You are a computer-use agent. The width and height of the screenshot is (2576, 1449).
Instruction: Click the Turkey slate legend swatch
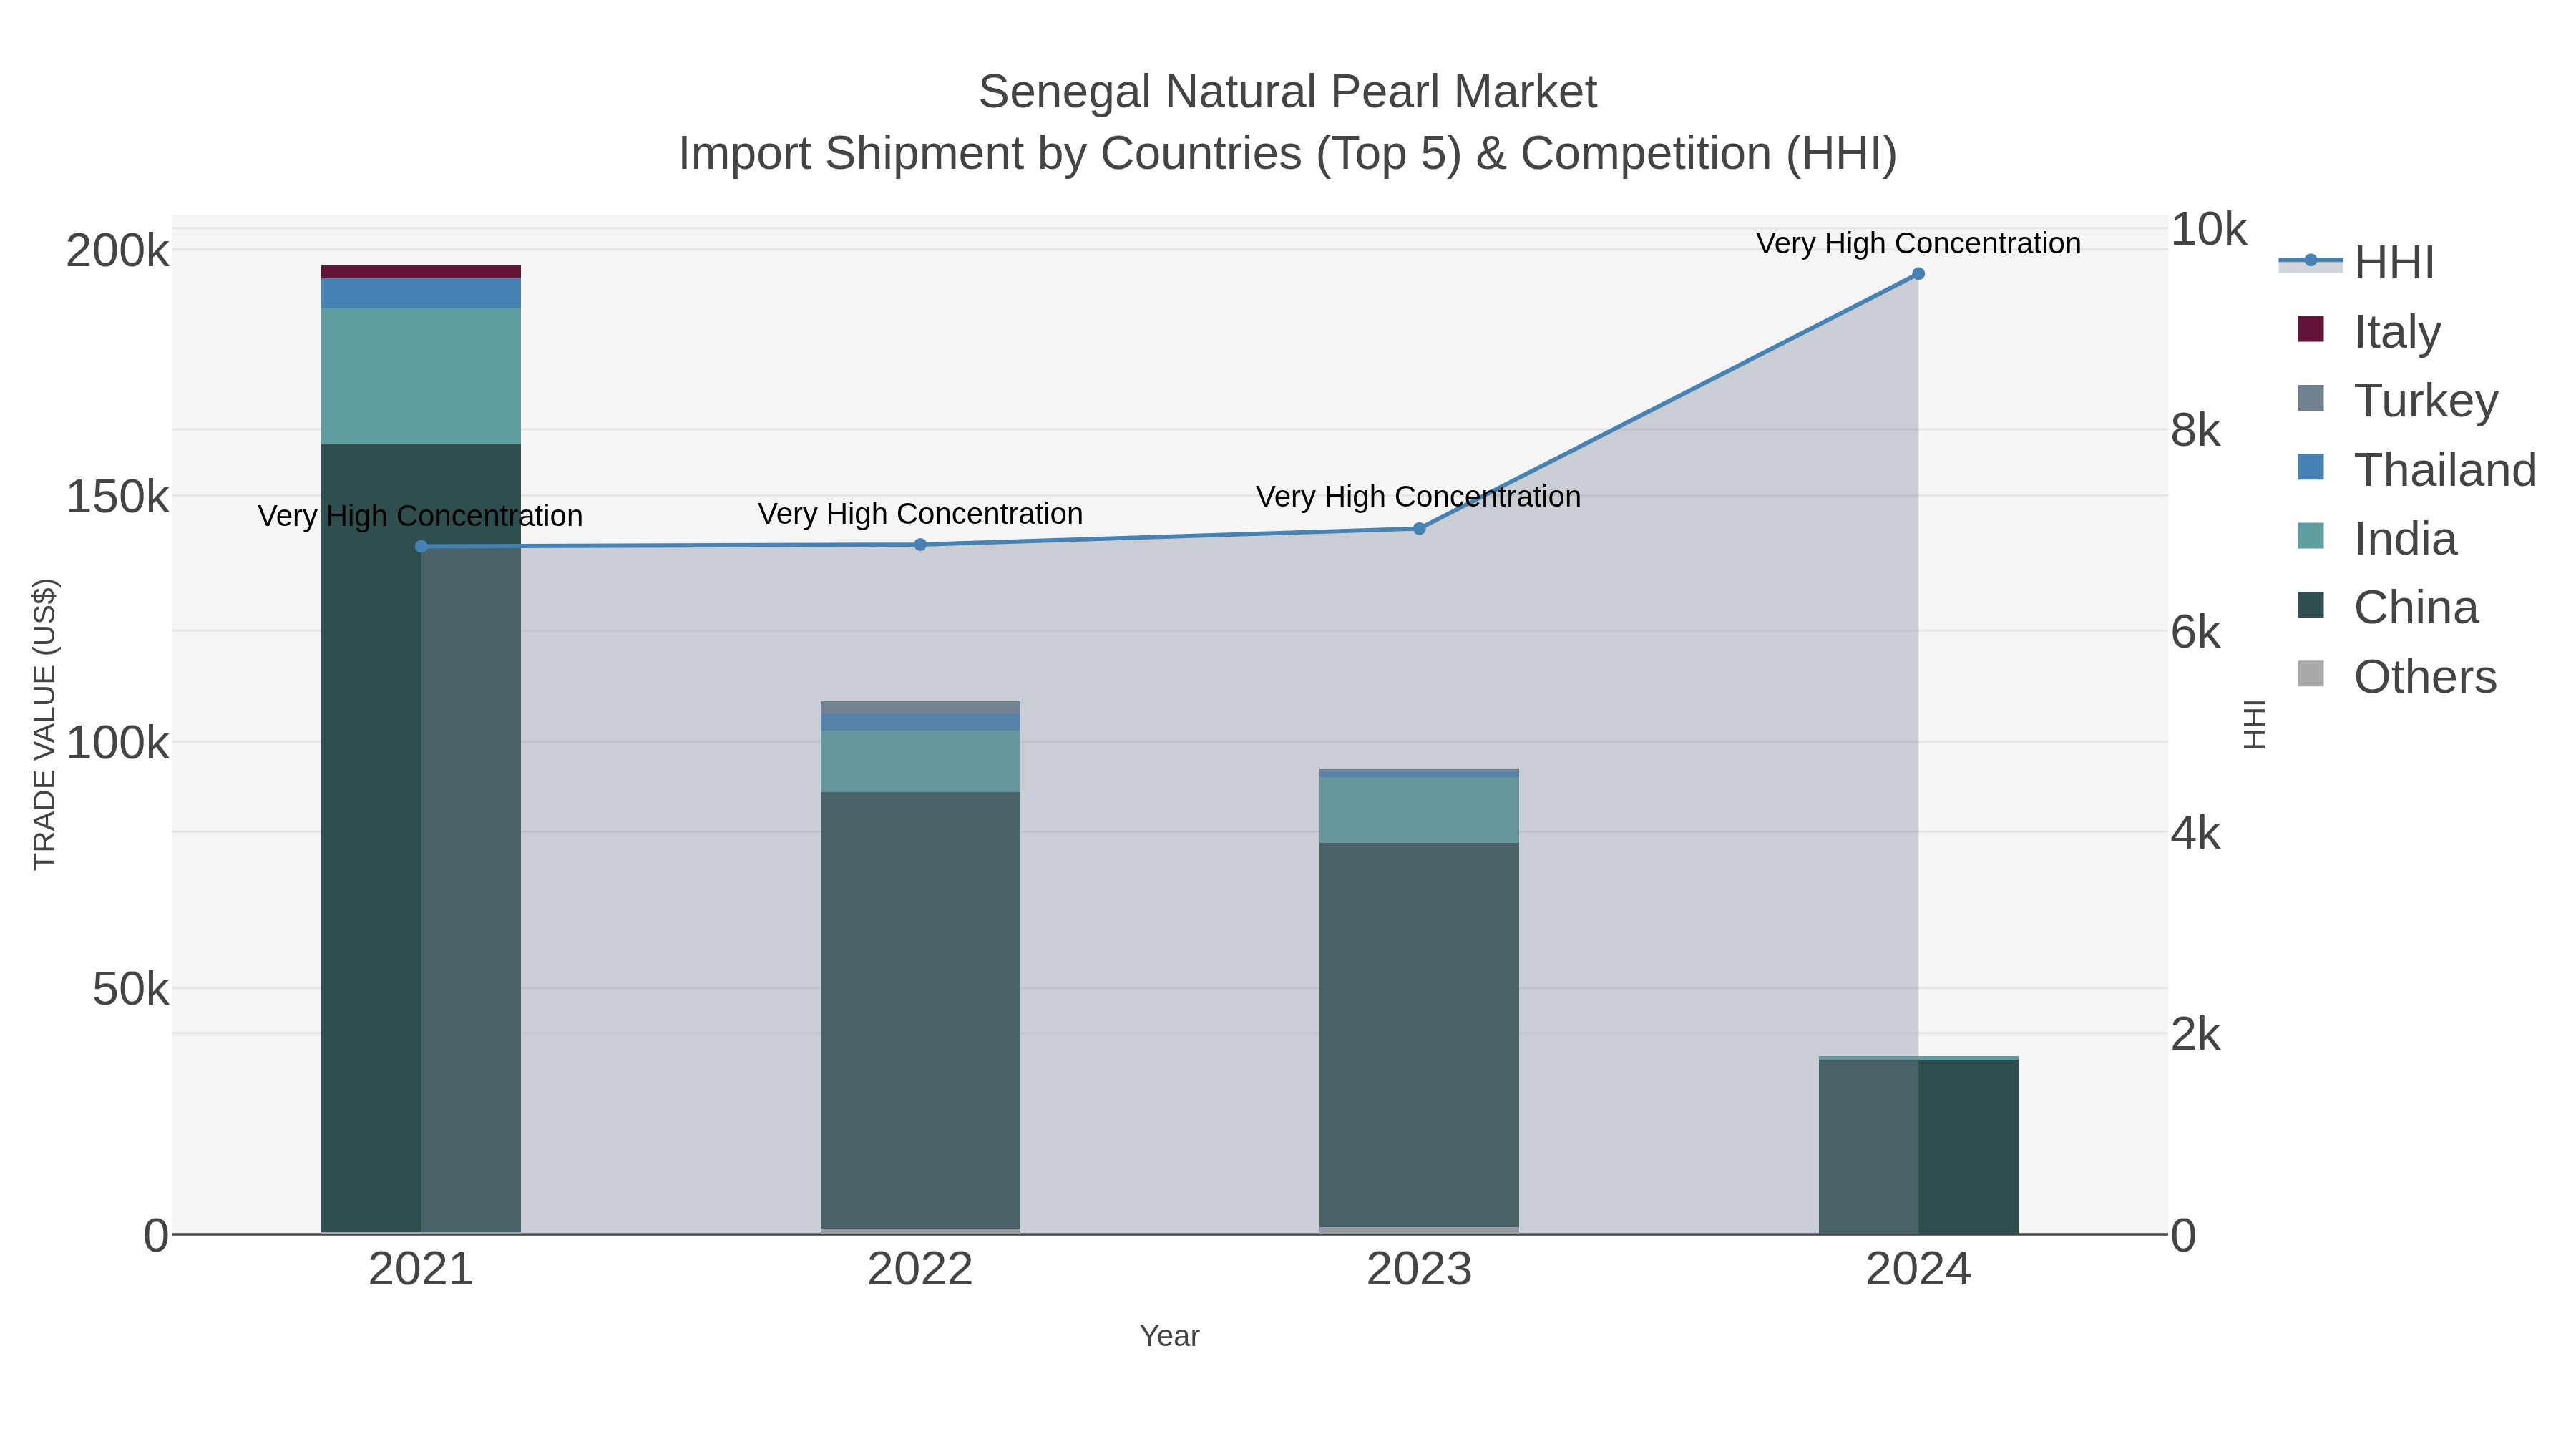[2311, 397]
